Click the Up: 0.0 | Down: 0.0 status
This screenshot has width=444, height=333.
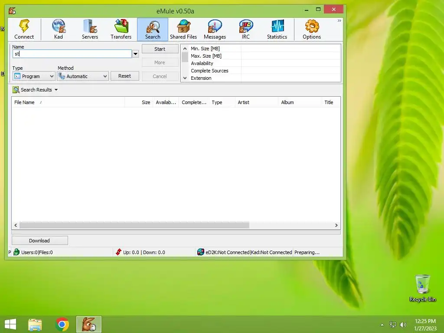(144, 252)
